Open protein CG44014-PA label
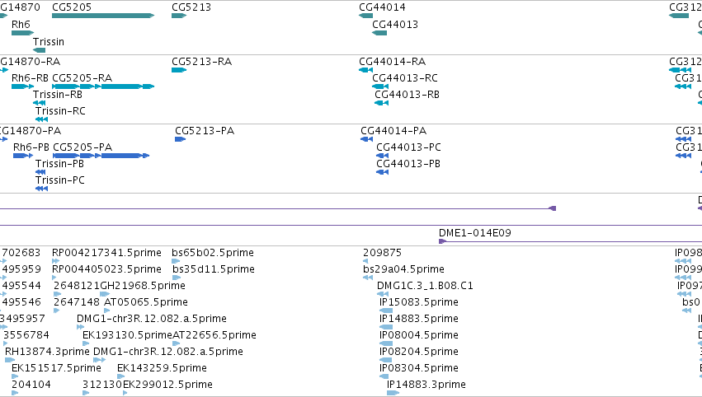The height and width of the screenshot is (397, 702). click(393, 130)
